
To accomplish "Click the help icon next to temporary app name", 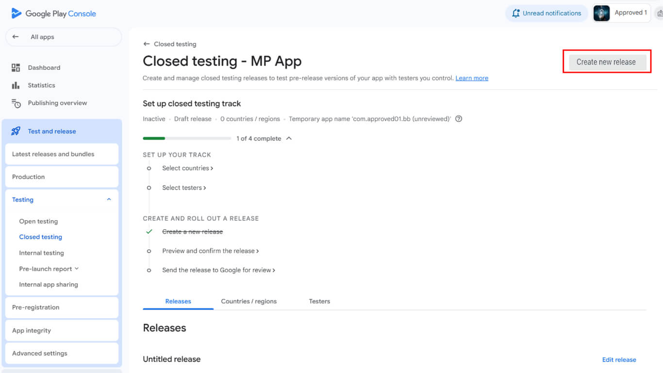I will pyautogui.click(x=459, y=119).
